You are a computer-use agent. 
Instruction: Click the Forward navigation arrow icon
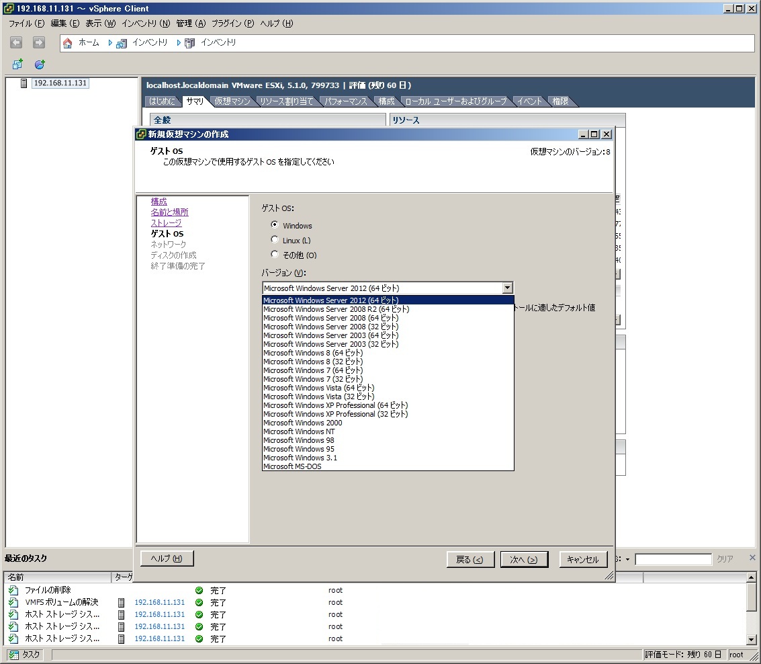point(39,43)
